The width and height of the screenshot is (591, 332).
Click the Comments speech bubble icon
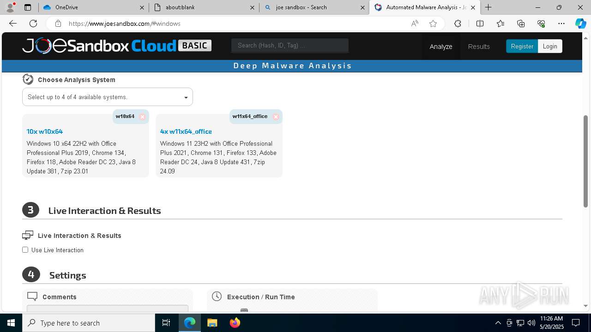point(32,296)
